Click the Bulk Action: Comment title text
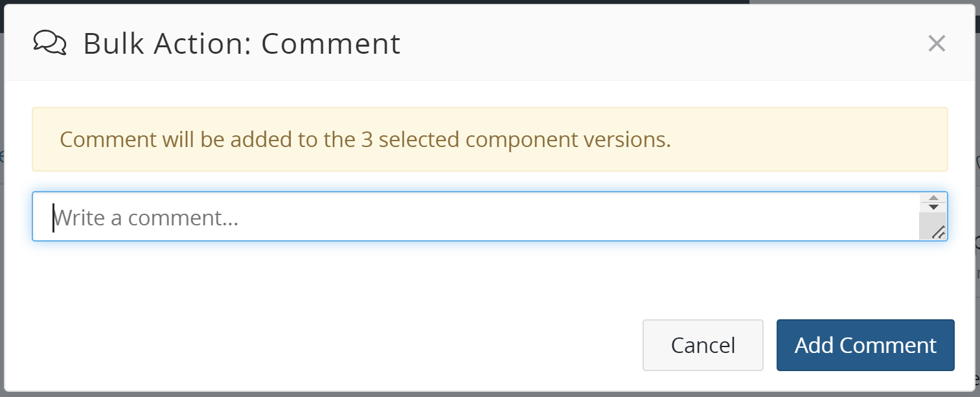980x397 pixels. [x=242, y=44]
